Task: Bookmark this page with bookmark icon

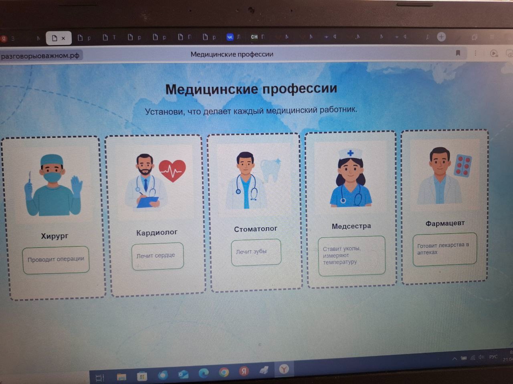Action: (x=458, y=53)
